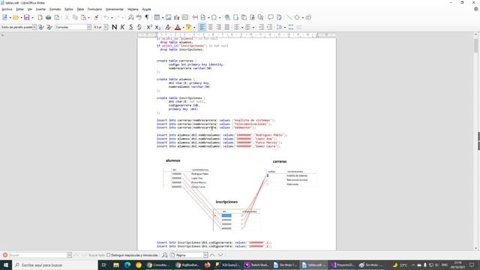Viewport: 480px width, 270px height.
Task: Click the yellow highlight color swatch
Action: coord(189,27)
